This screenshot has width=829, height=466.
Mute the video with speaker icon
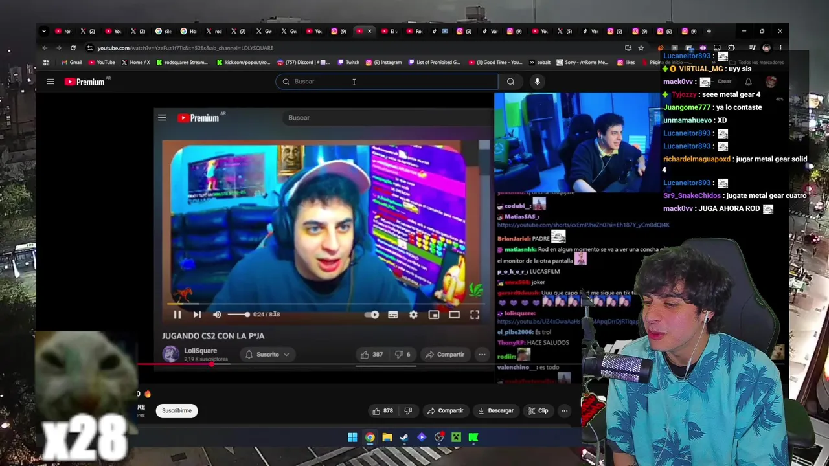point(217,315)
